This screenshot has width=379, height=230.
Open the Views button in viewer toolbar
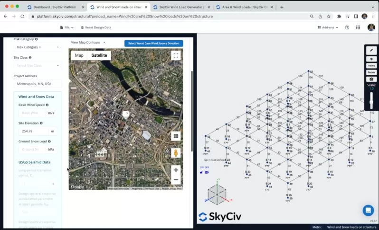[x=371, y=65]
